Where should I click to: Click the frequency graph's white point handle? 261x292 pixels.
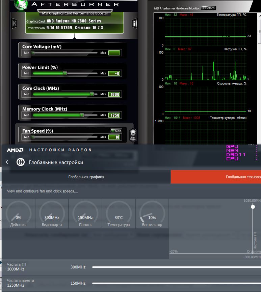253,207
